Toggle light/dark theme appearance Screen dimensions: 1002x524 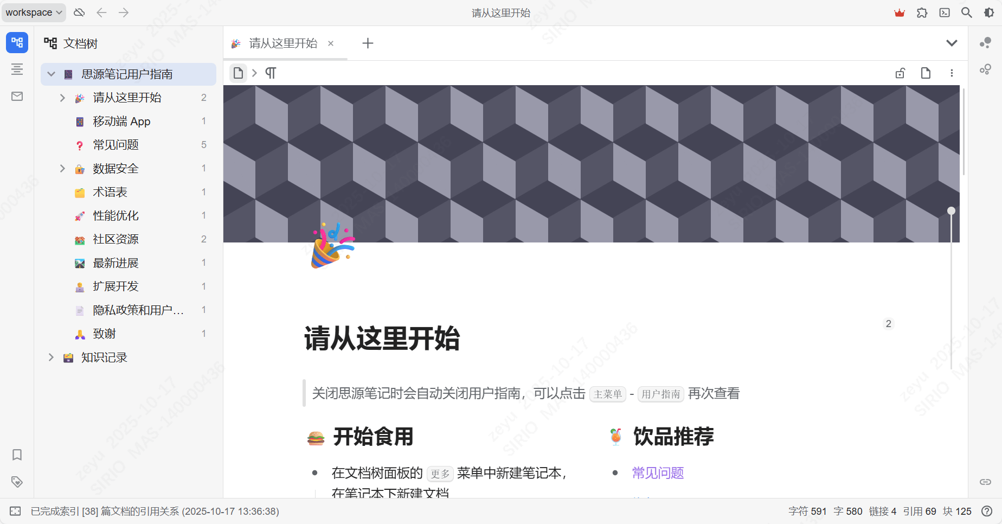[x=989, y=12]
